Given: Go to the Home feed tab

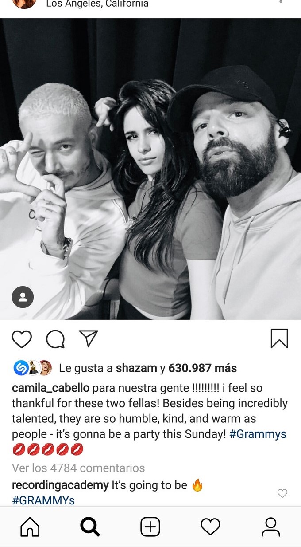Looking at the screenshot, I should tap(30, 527).
